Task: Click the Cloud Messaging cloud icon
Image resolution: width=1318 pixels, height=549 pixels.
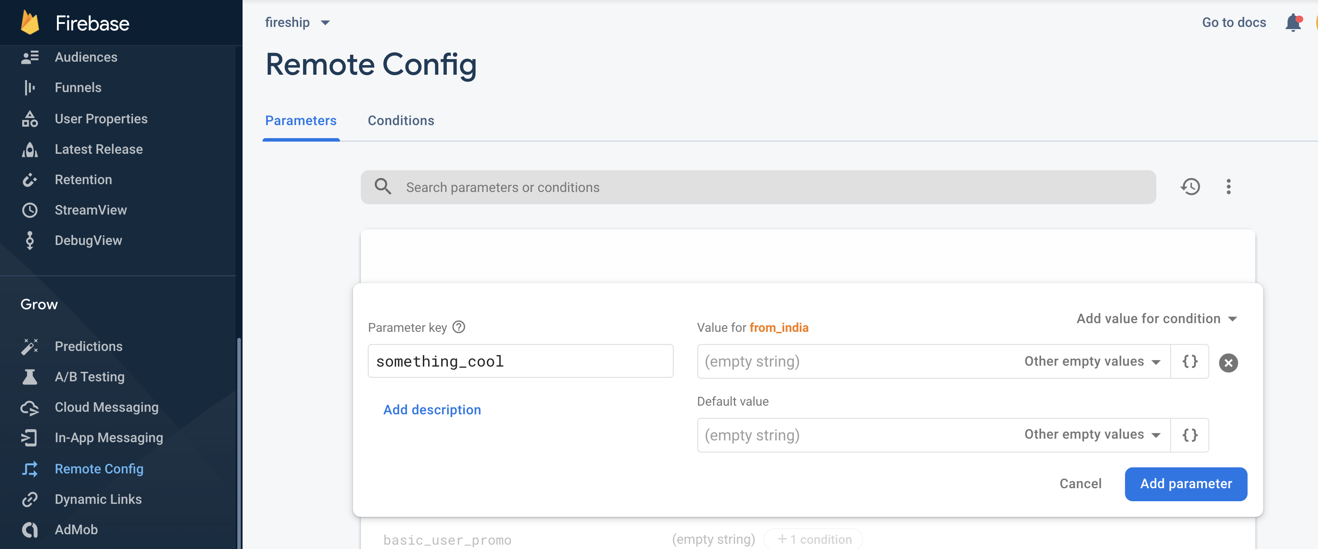Action: pyautogui.click(x=30, y=407)
